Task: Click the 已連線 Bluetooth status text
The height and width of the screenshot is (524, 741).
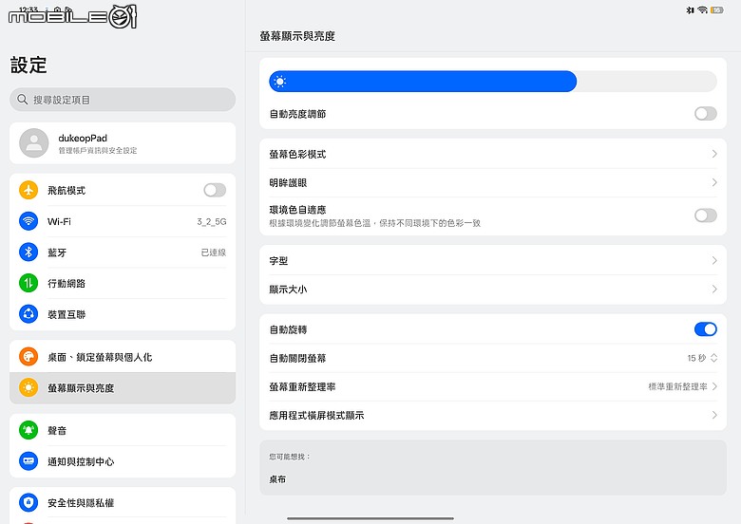Action: coord(214,253)
